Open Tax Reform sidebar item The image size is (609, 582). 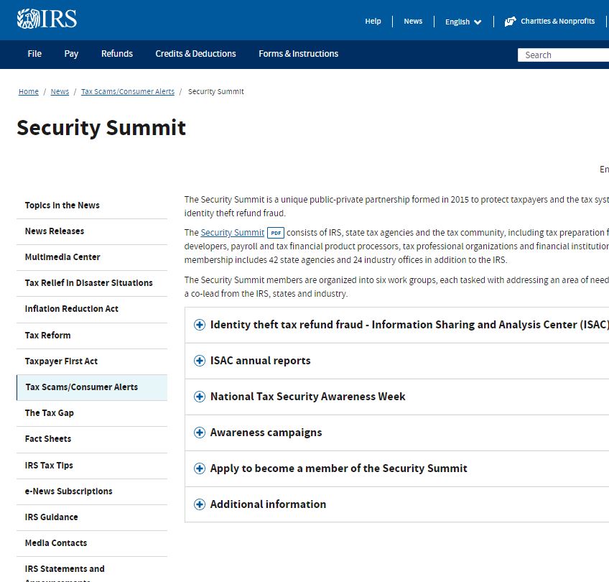coord(92,336)
